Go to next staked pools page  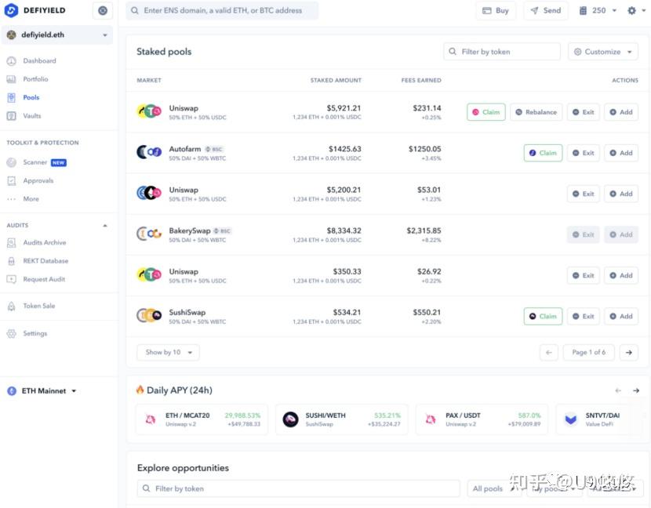(629, 352)
